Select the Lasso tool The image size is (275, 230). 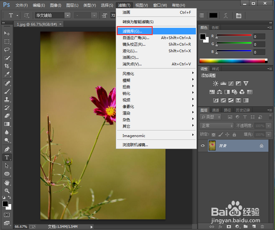(7, 50)
